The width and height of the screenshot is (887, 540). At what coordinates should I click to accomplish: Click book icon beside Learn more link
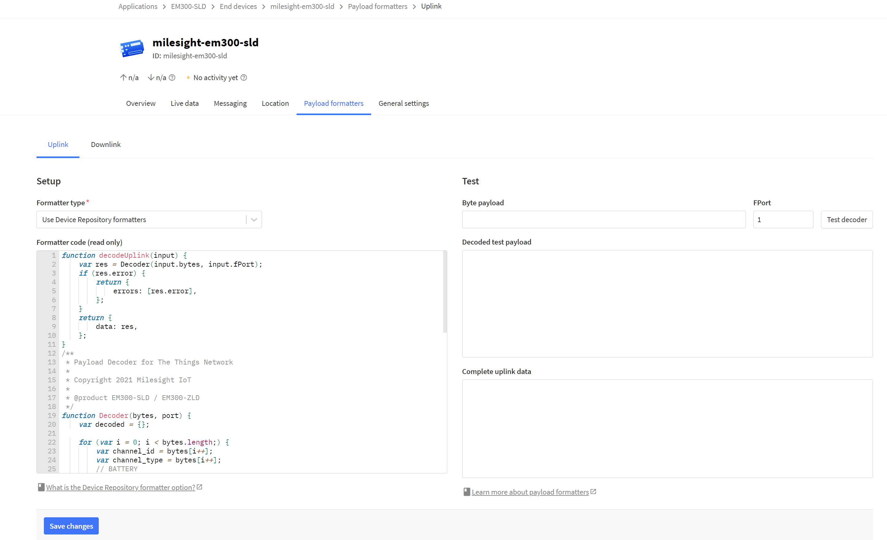point(467,492)
